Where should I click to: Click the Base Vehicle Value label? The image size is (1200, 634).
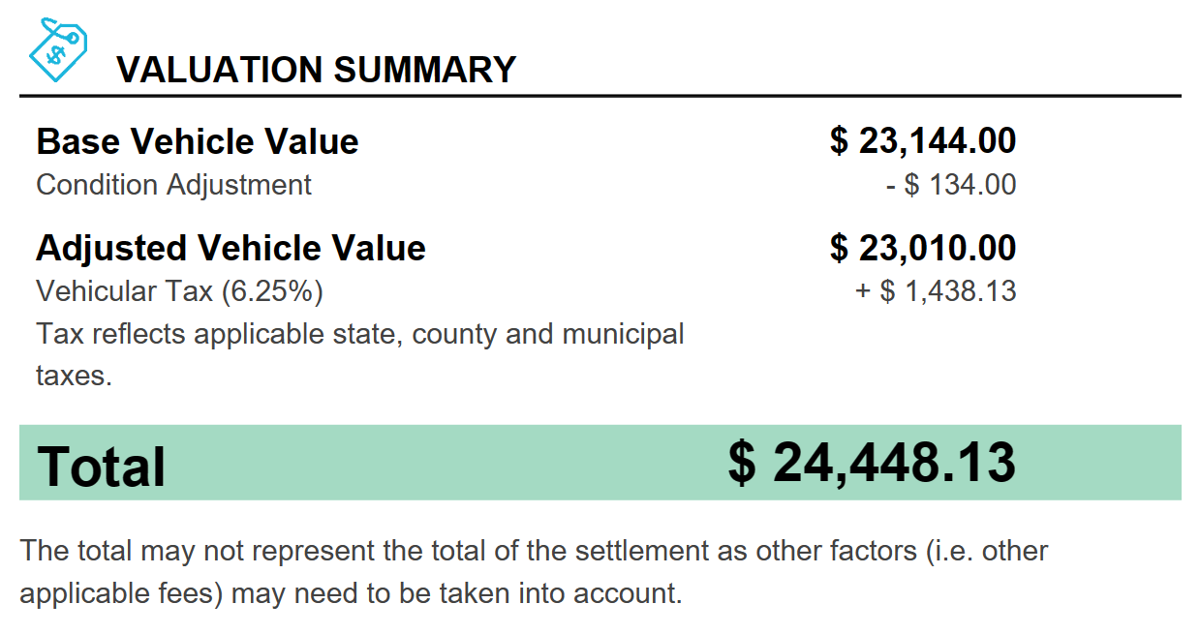pyautogui.click(x=198, y=141)
